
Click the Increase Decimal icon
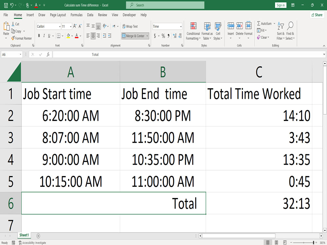(x=175, y=36)
